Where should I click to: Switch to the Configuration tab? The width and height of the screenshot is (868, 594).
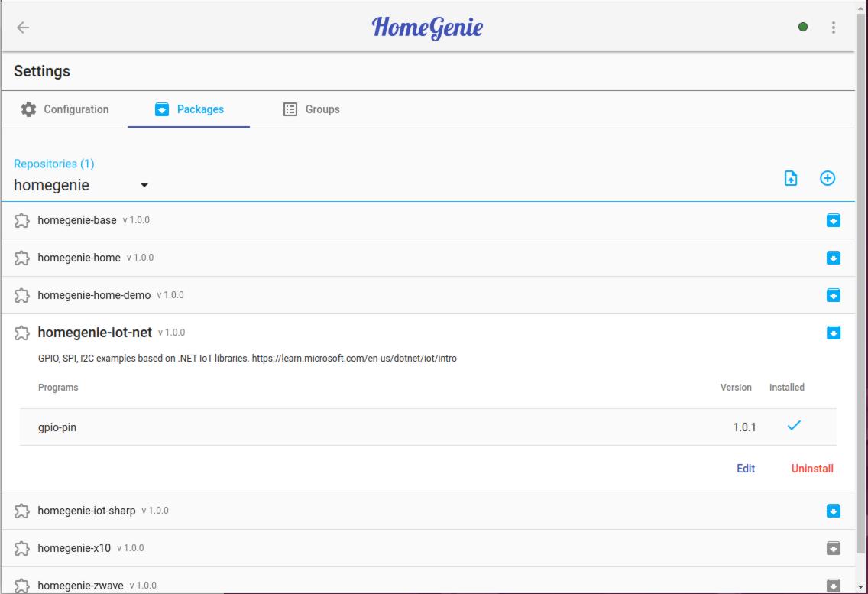tap(65, 109)
